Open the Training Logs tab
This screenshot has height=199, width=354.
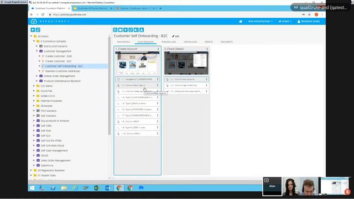[169, 42]
